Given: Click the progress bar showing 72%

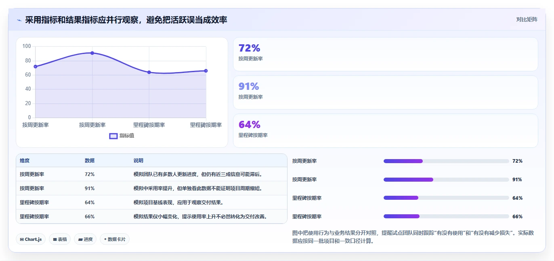Looking at the screenshot, I should tap(446, 161).
